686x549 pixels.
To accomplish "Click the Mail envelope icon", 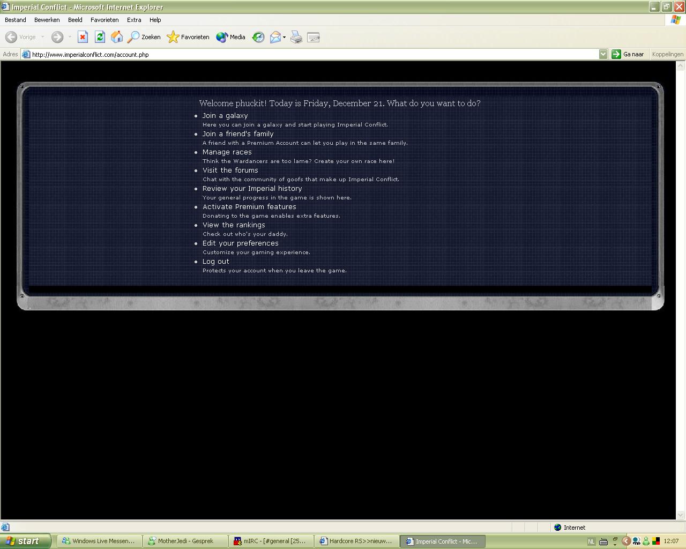I will tap(275, 37).
